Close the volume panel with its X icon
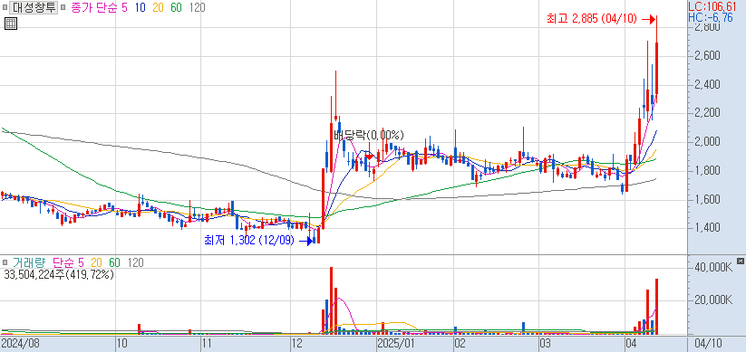 (740, 261)
